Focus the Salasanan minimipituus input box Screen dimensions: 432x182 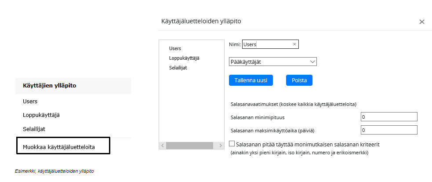[388, 117]
